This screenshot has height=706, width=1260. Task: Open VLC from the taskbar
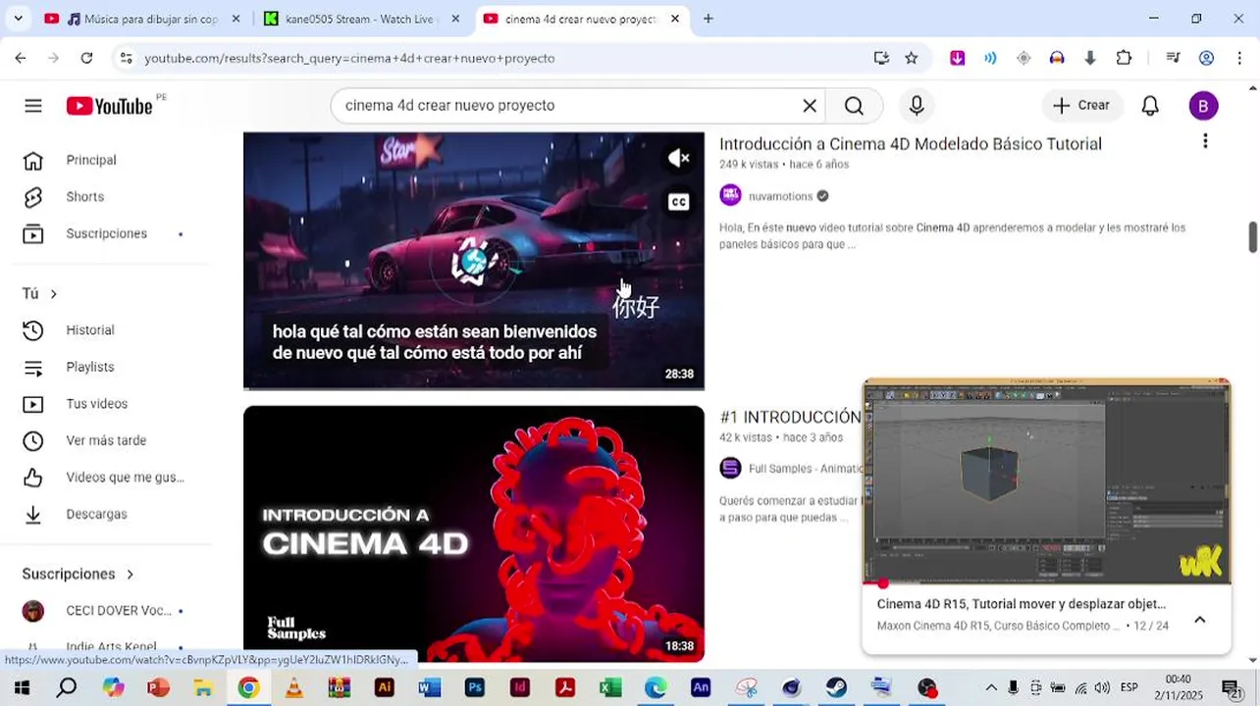293,687
